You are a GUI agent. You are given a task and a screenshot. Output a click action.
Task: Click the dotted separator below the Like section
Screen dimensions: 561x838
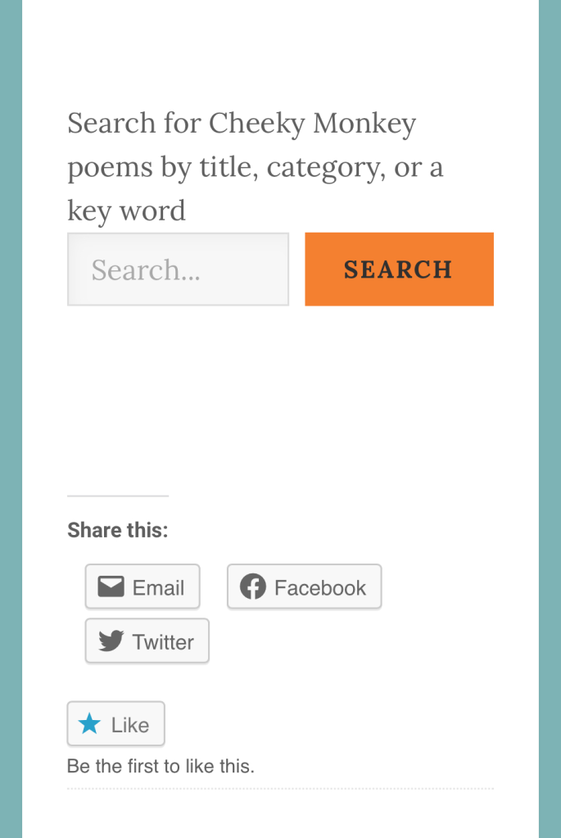point(280,789)
